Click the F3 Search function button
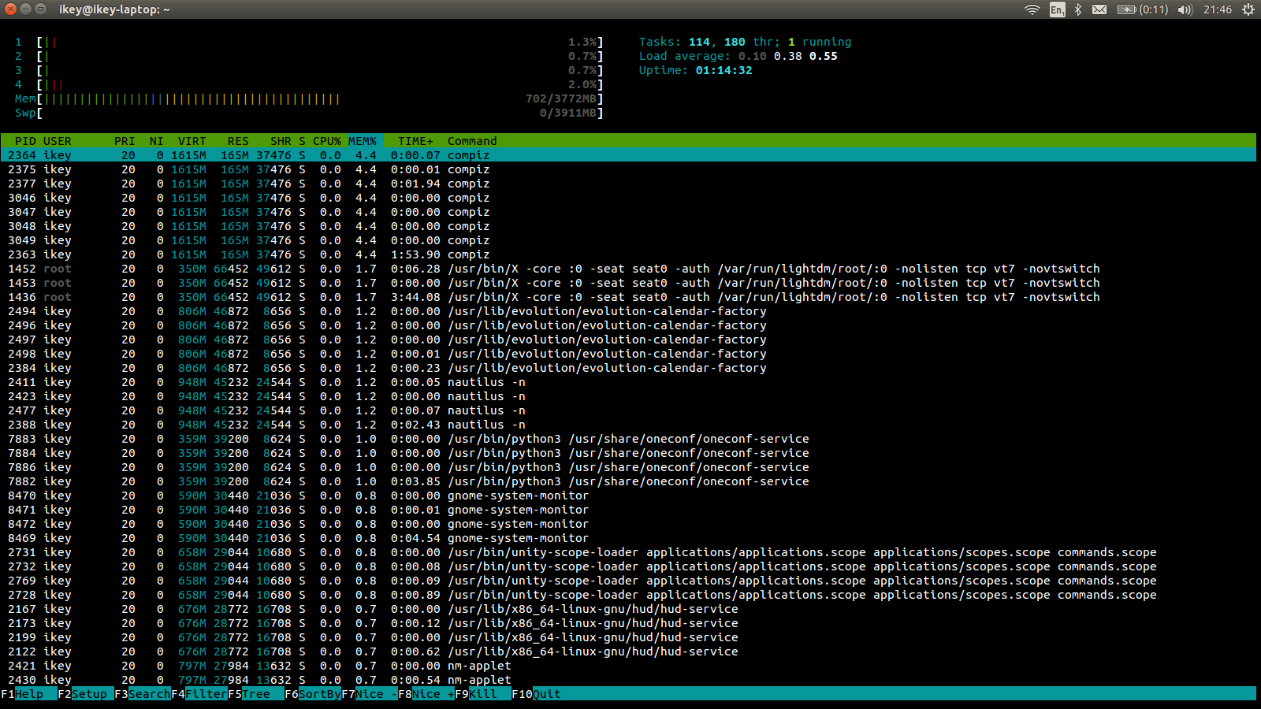 143,694
